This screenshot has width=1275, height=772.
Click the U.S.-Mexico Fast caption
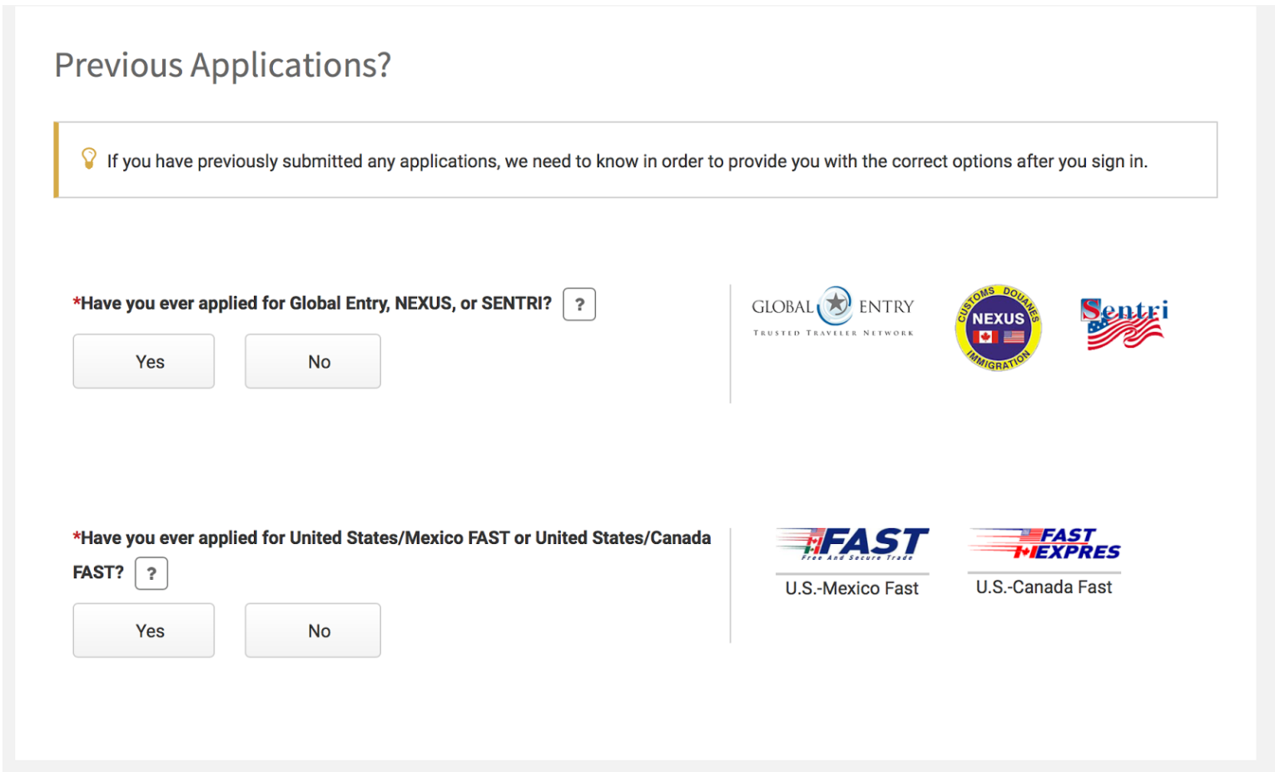pyautogui.click(x=851, y=588)
